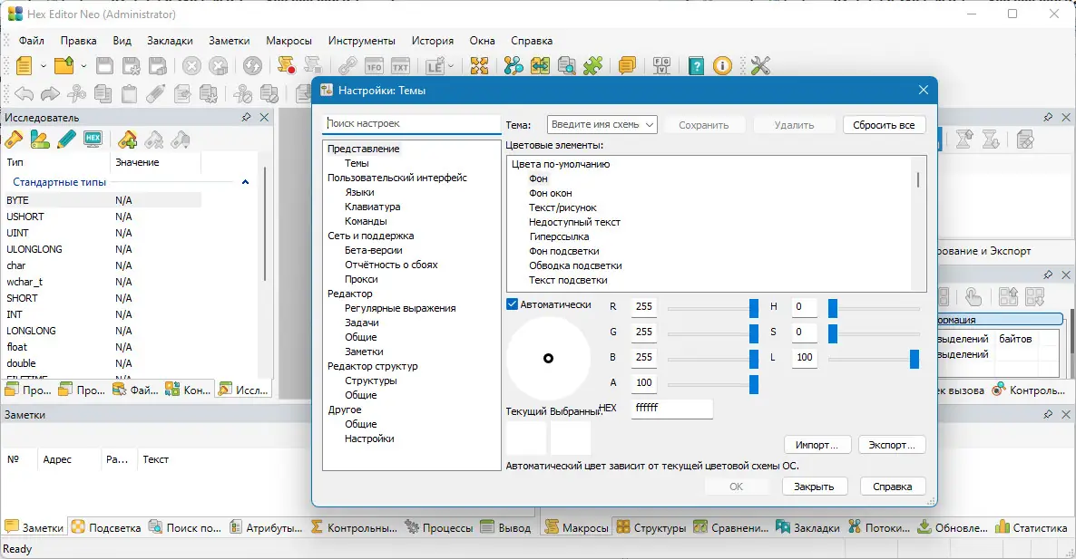Open the LE byte order dropdown arrow
1076x559 pixels.
pyautogui.click(x=450, y=66)
